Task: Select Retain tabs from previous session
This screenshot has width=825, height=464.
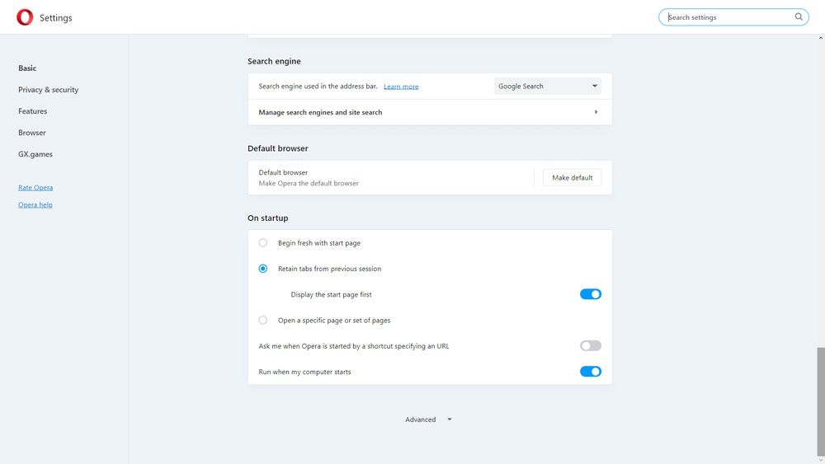Action: coord(263,269)
